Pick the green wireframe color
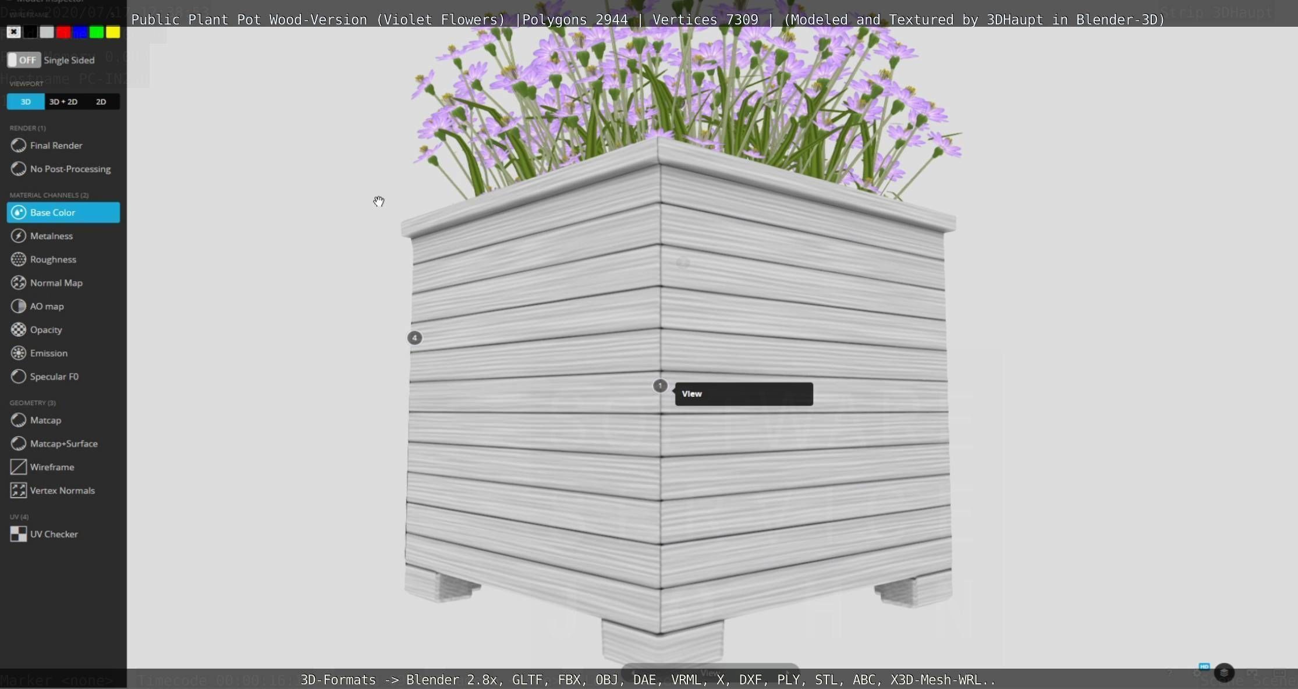 (x=97, y=32)
